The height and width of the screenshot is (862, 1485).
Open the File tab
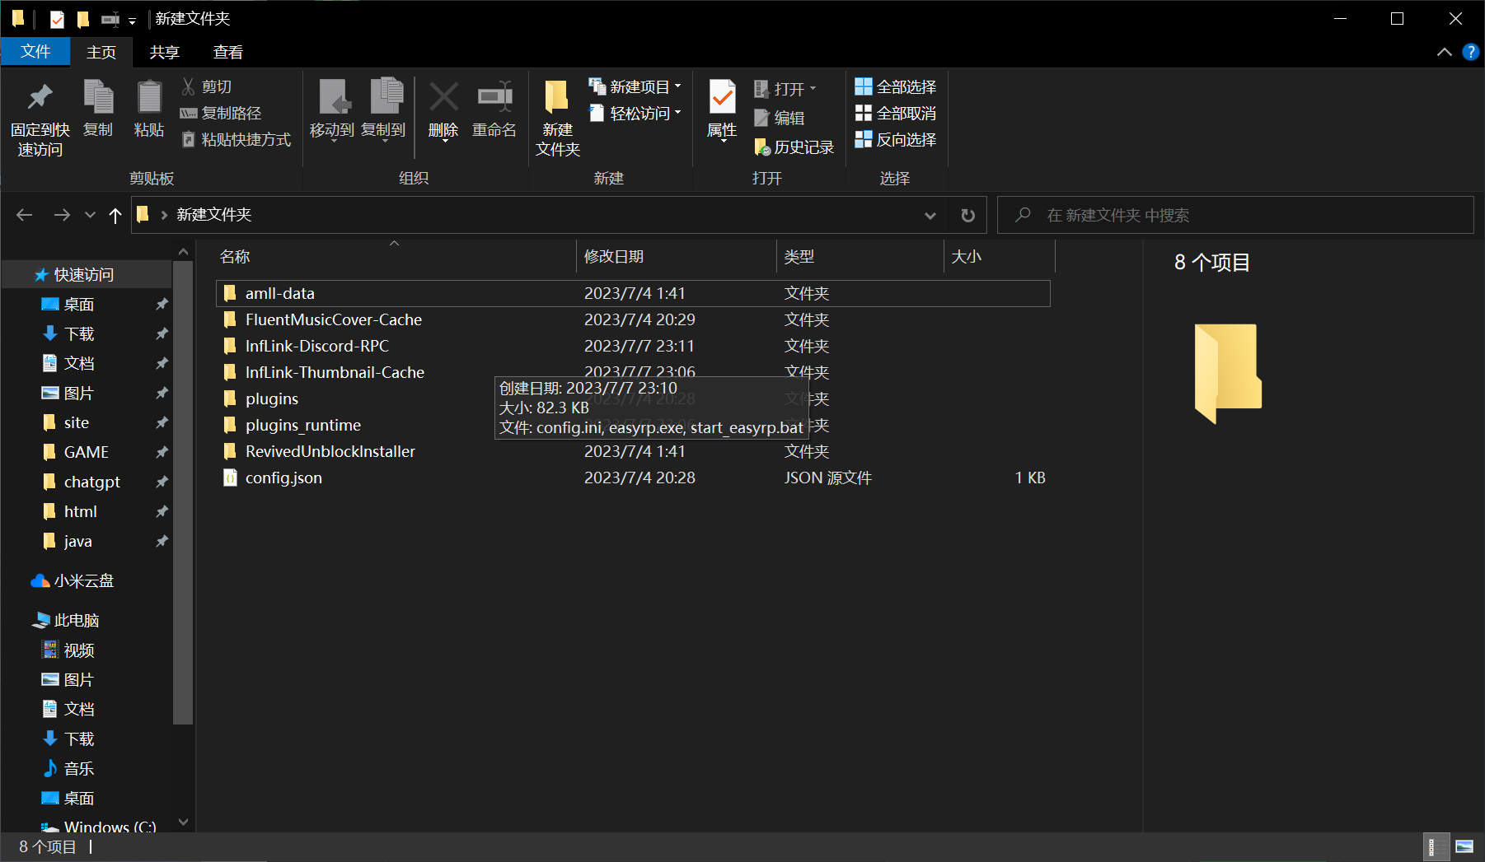(35, 51)
